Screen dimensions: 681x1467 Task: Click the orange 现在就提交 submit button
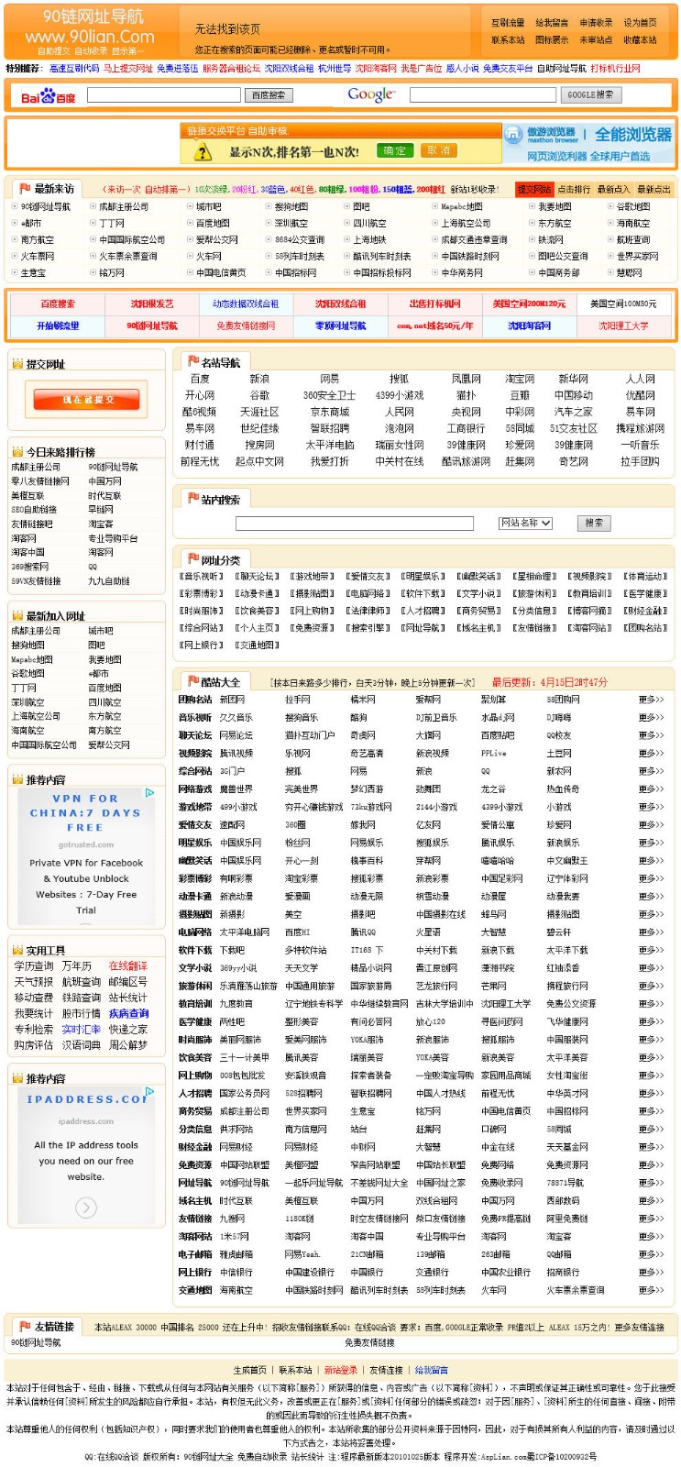click(87, 399)
